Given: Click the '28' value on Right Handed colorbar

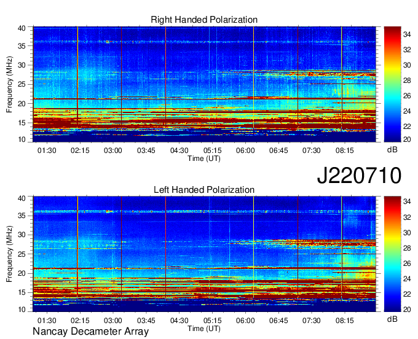Looking at the screenshot, I should pos(407,80).
